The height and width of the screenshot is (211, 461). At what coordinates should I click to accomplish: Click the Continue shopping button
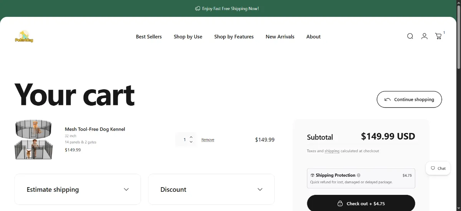tap(409, 99)
